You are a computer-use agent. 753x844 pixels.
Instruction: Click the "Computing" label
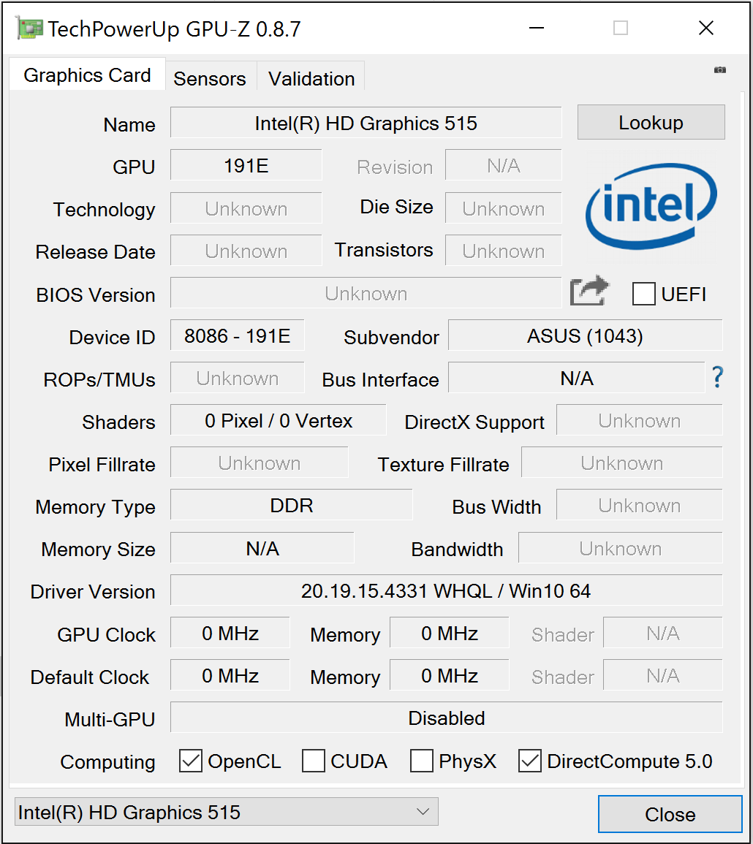point(107,762)
